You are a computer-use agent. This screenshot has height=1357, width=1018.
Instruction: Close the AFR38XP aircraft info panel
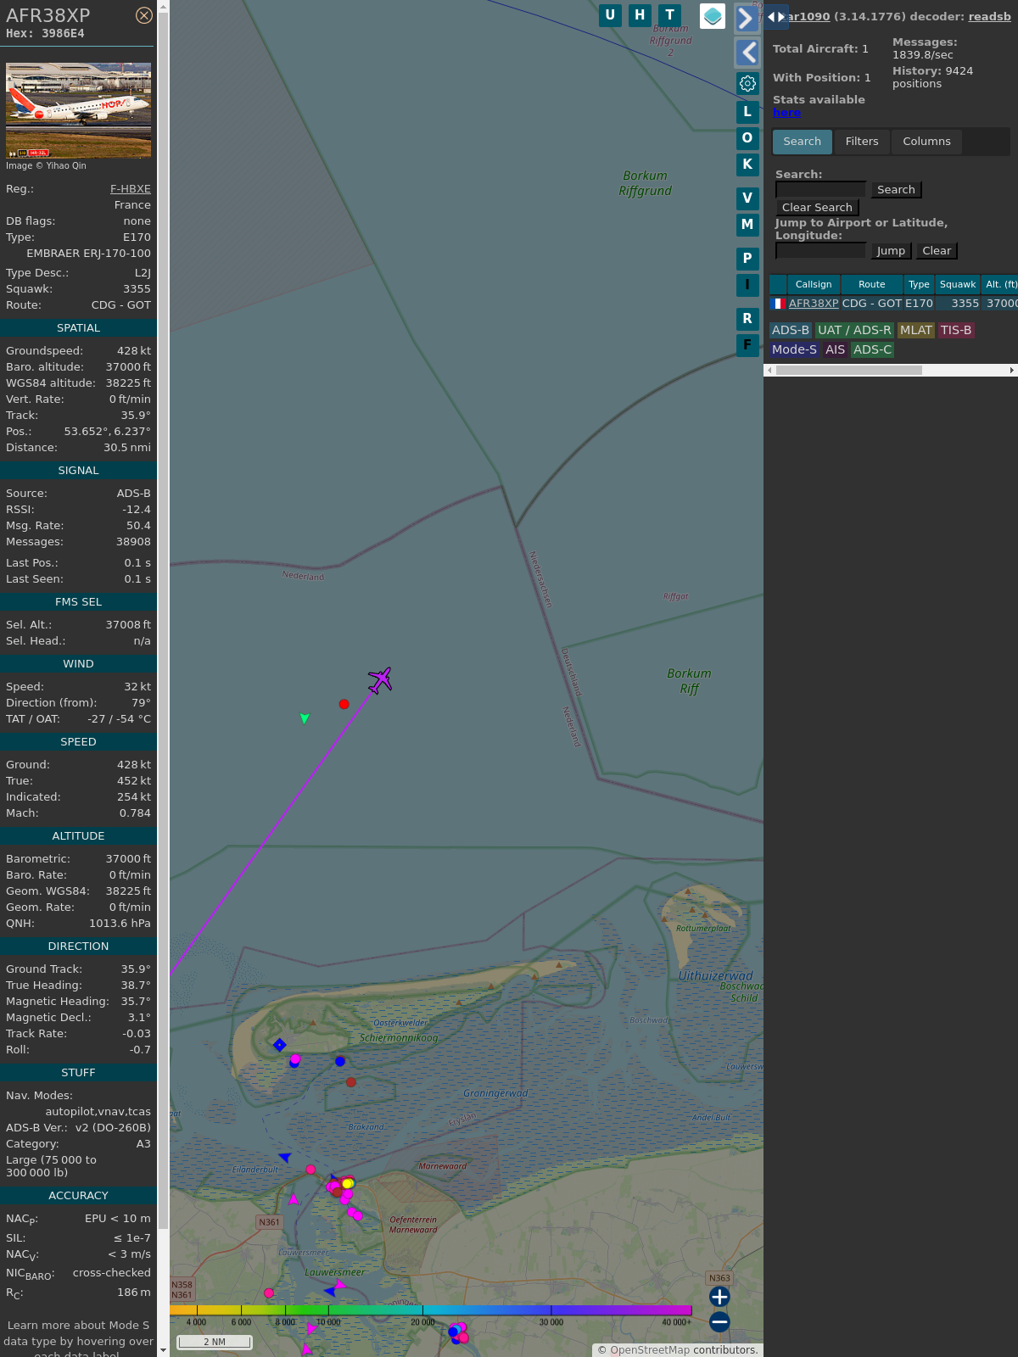pos(144,15)
